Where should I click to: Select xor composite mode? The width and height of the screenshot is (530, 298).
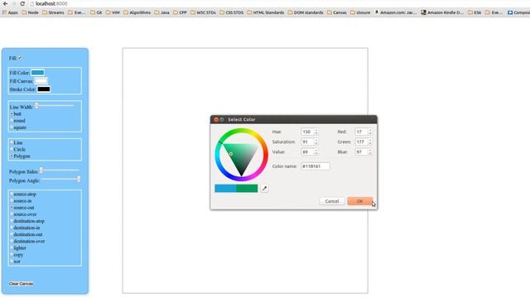point(12,262)
